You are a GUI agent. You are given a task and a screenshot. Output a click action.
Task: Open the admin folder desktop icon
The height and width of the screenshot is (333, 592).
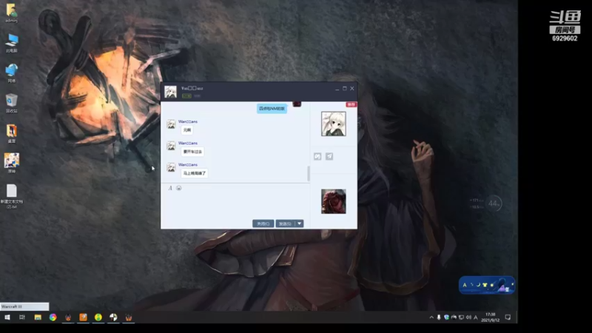pos(11,13)
